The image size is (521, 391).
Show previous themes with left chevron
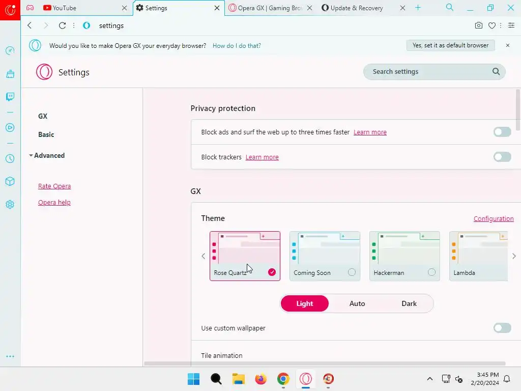tap(204, 256)
